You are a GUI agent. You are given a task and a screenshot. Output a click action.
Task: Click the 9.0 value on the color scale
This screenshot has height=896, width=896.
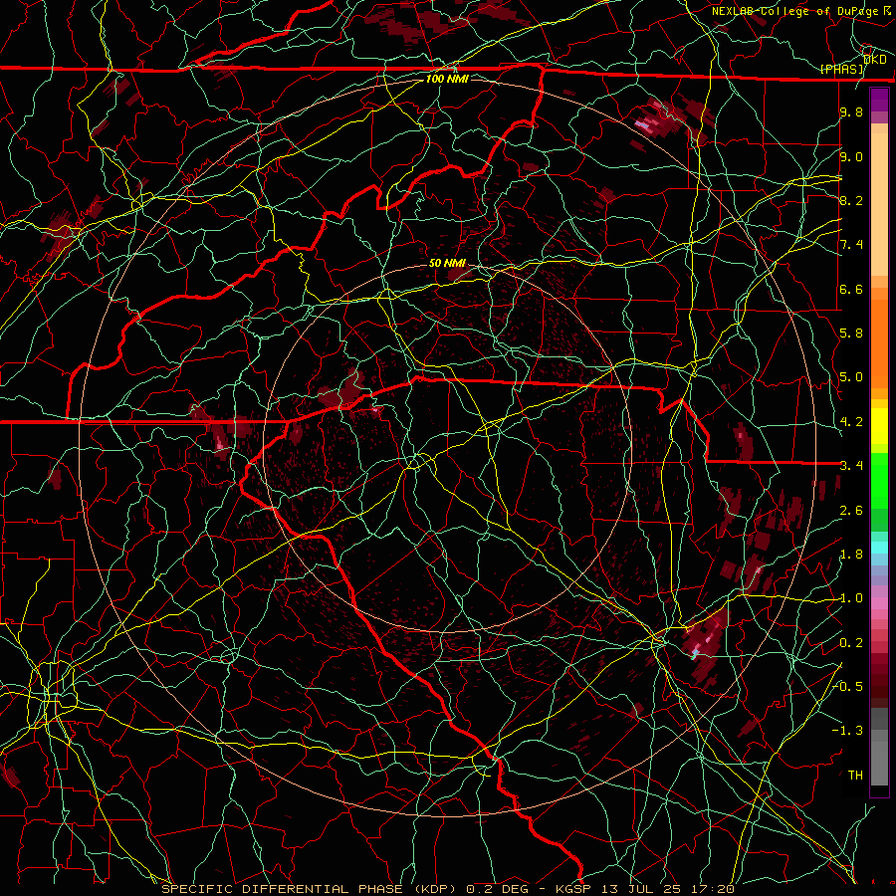[851, 156]
